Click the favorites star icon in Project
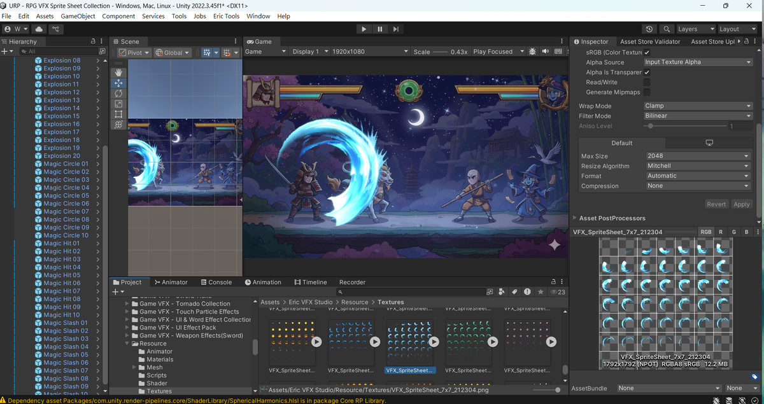The image size is (764, 404). click(541, 292)
